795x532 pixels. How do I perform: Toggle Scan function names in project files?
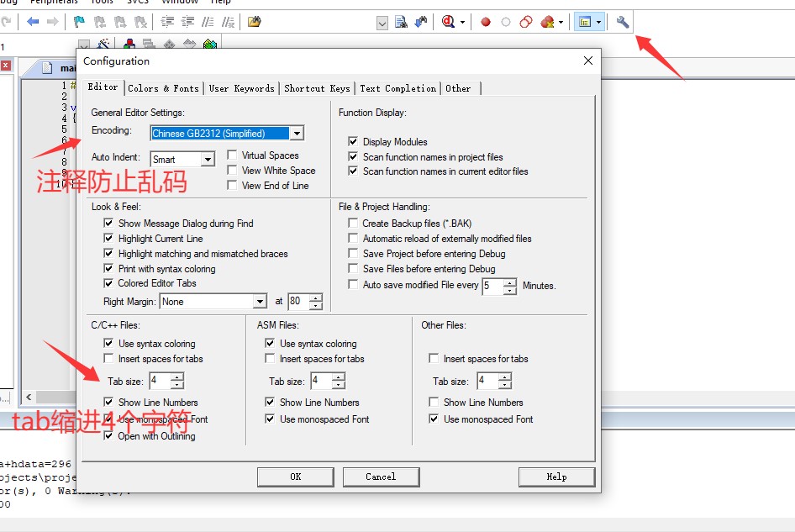tap(353, 156)
